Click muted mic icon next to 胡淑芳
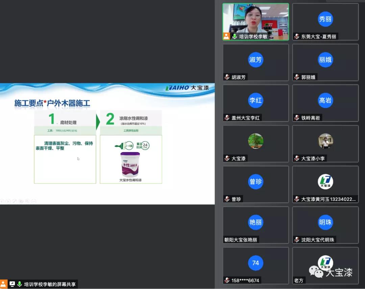Viewport: 365px width, 289px height. pyautogui.click(x=227, y=77)
